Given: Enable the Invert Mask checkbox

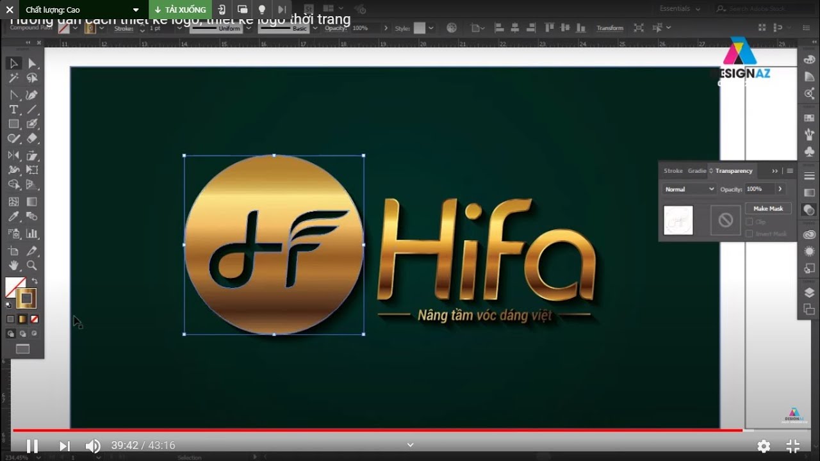Looking at the screenshot, I should coord(750,234).
